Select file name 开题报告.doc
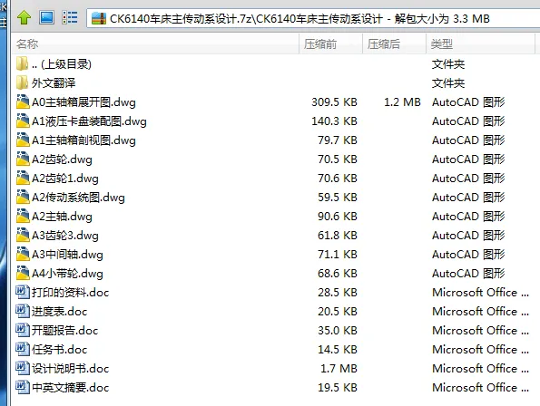This screenshot has width=540, height=406. click(64, 331)
